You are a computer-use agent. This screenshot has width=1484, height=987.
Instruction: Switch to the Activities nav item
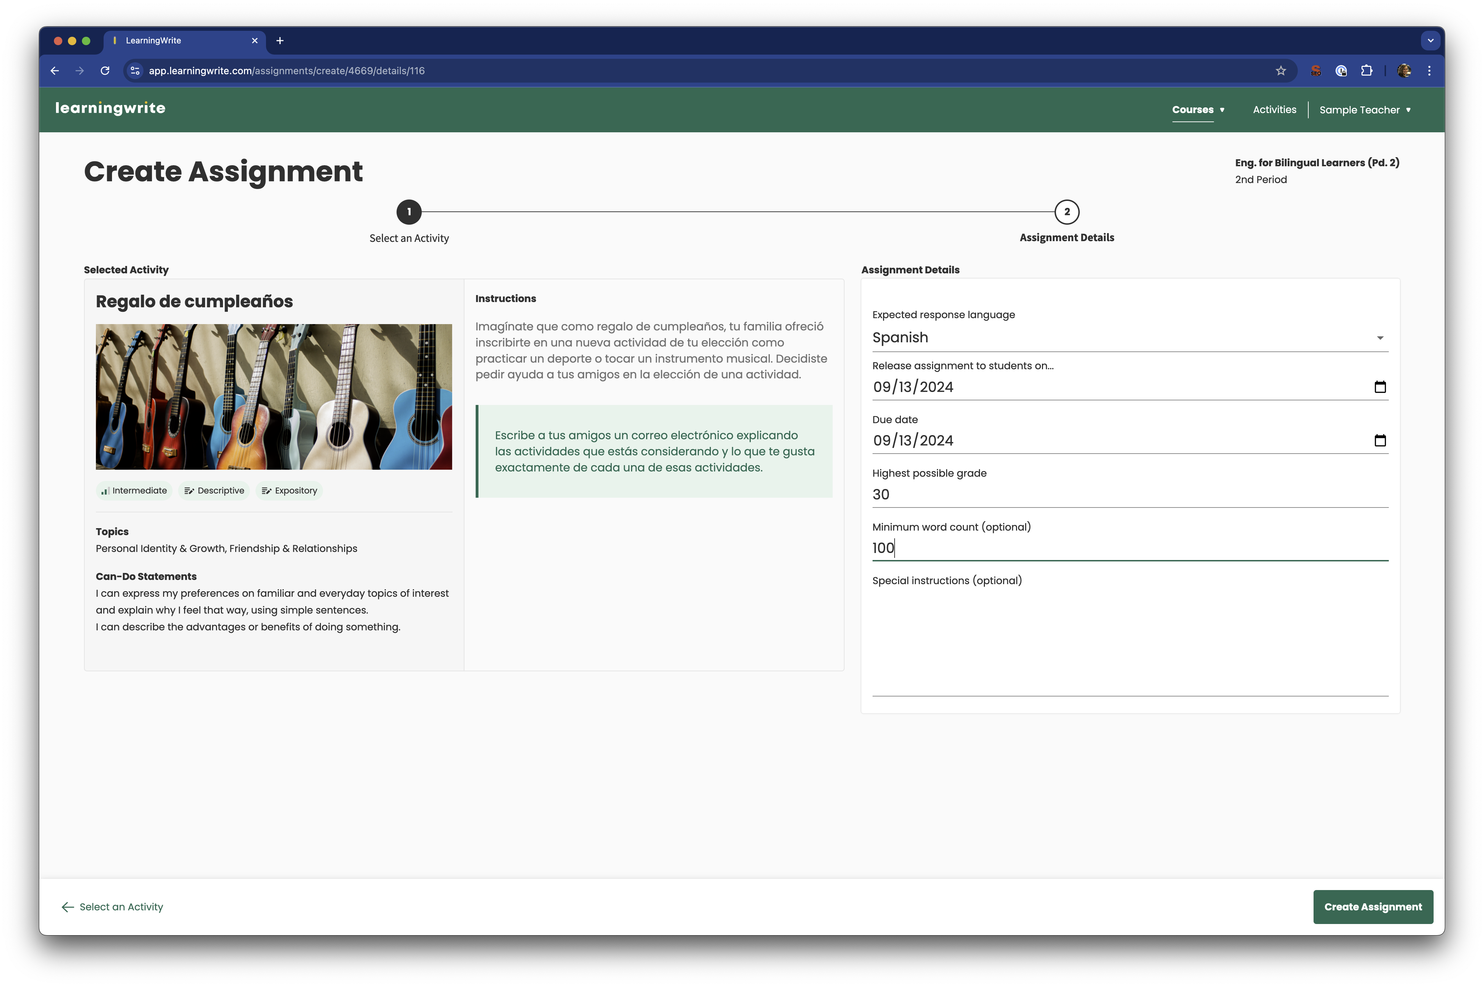[x=1274, y=109]
